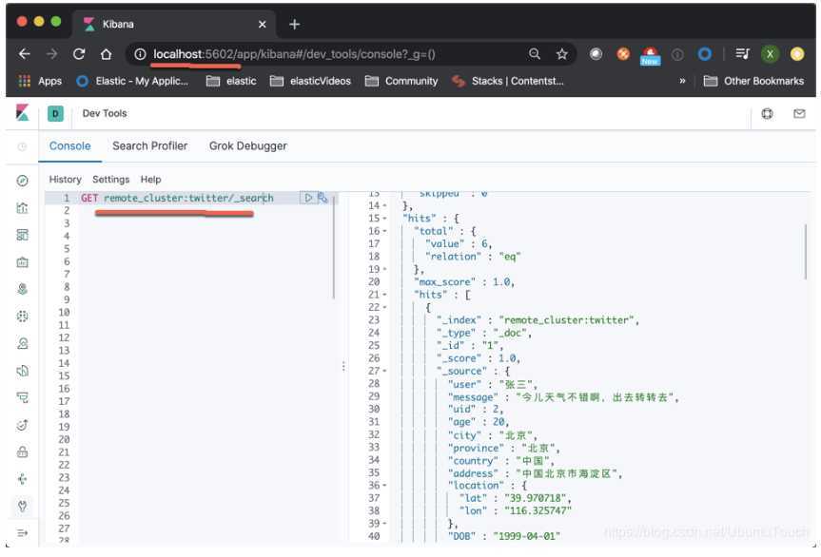Viewport: 821px width, 557px height.
Task: Click the D space avatar
Action: 55,113
